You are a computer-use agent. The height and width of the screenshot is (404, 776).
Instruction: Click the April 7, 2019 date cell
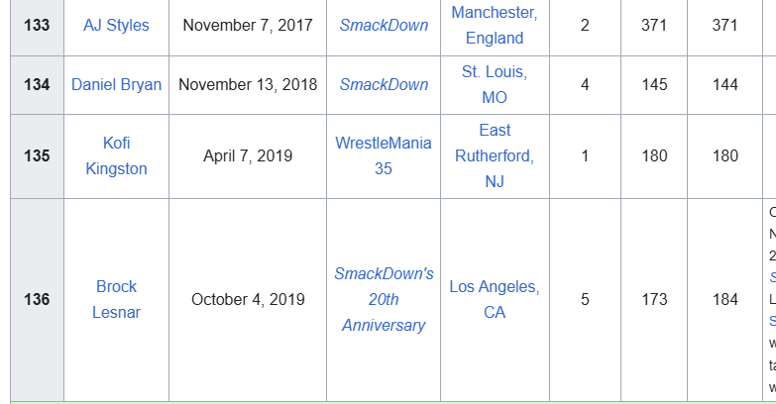tap(248, 155)
